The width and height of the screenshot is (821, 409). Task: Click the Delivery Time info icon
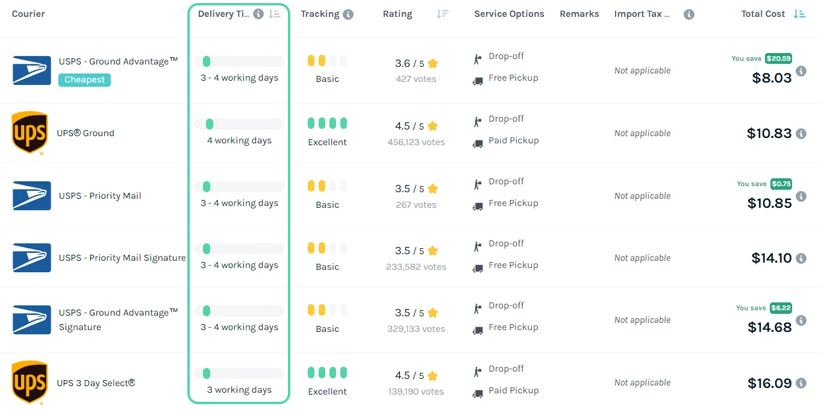[258, 14]
